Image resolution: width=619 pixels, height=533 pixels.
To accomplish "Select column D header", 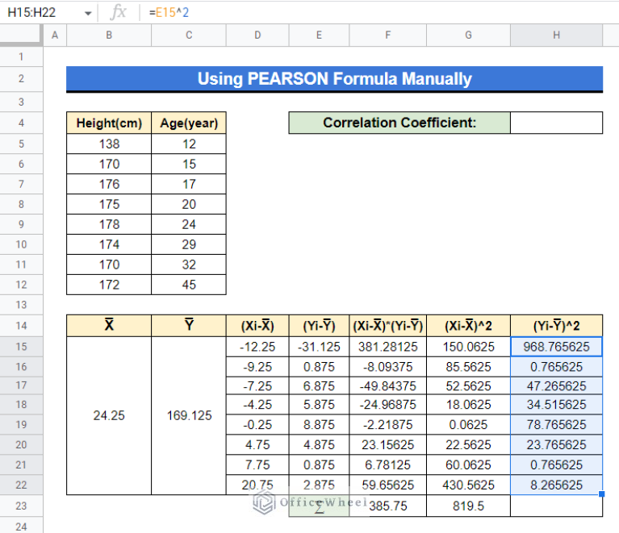I will tap(257, 35).
